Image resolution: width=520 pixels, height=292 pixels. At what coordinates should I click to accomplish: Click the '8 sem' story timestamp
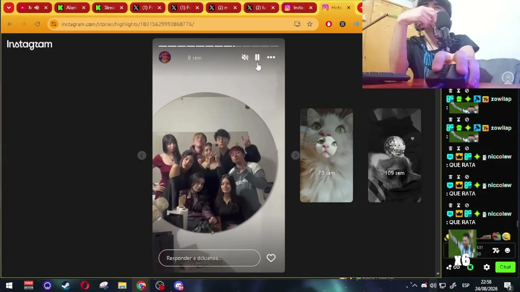click(195, 58)
